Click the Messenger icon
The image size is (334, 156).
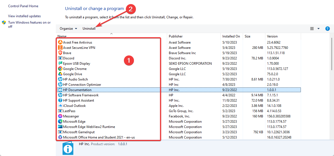coord(60,116)
